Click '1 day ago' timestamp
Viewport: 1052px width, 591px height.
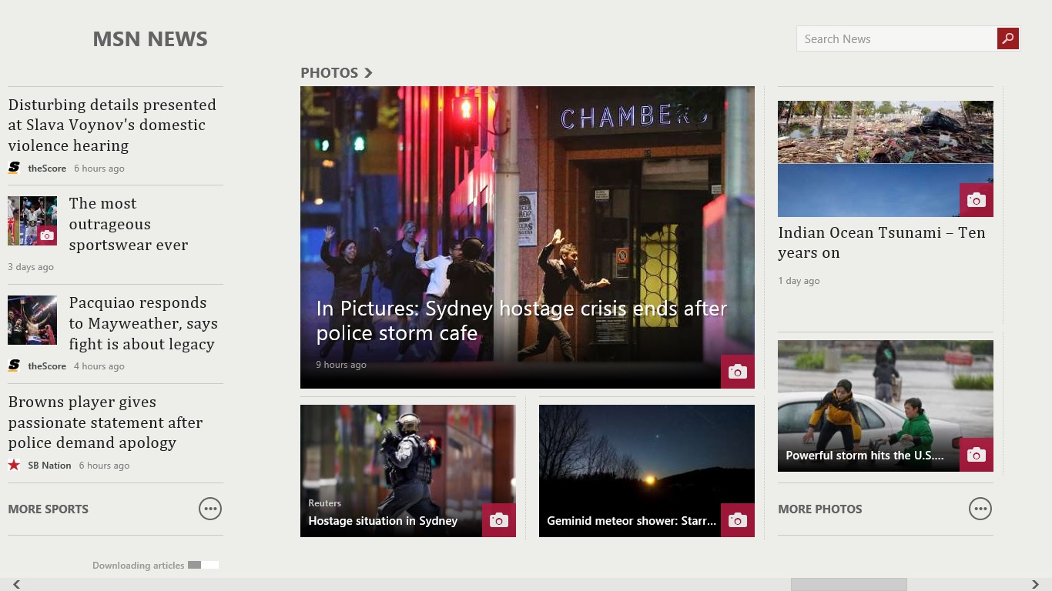799,281
